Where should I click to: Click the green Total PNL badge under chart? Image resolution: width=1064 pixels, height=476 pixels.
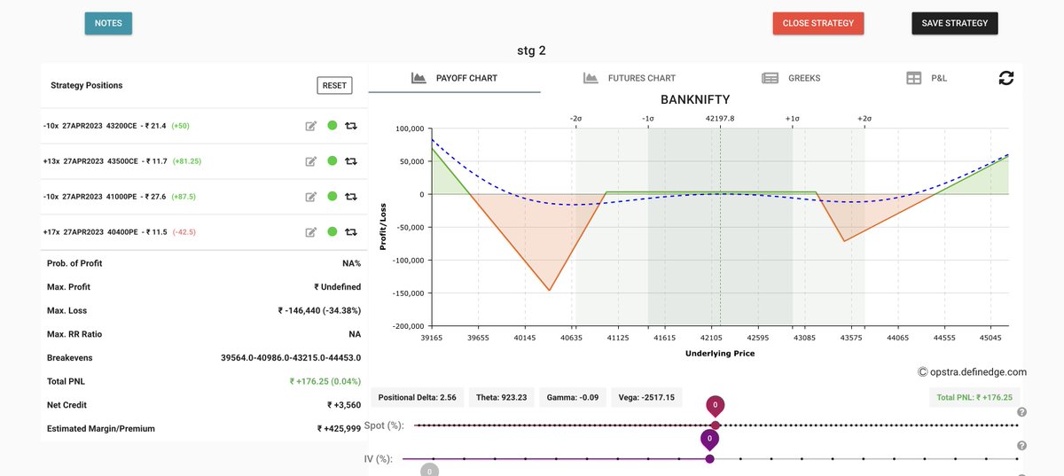point(974,397)
